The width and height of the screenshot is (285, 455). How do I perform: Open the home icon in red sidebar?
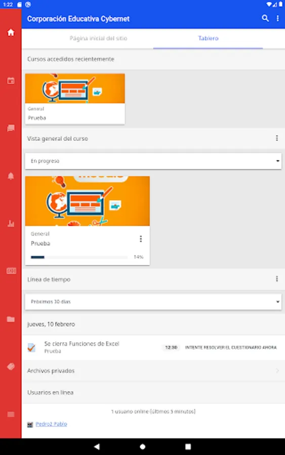point(11,32)
